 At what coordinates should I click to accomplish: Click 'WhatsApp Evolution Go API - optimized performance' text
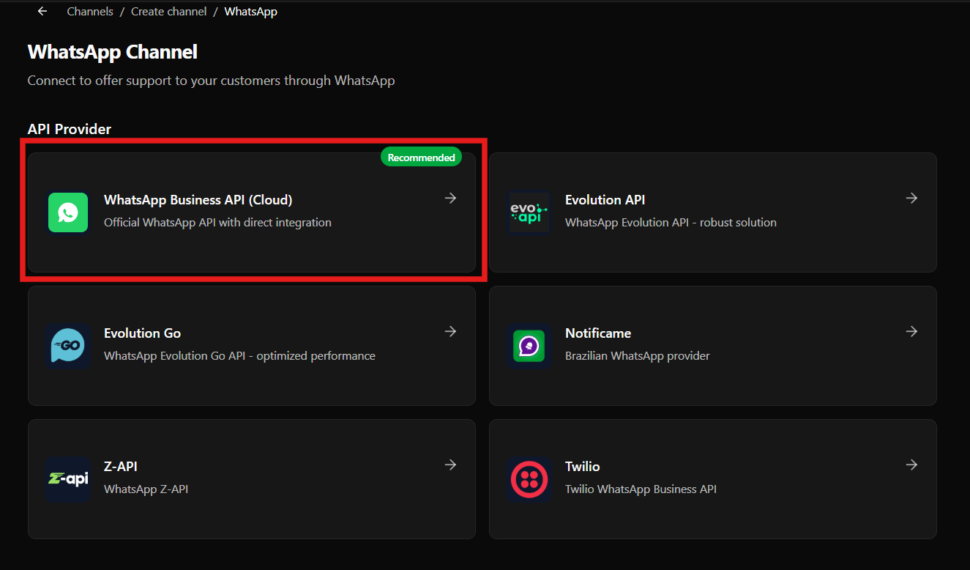point(239,355)
